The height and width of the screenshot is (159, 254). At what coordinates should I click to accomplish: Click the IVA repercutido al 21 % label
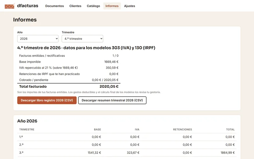pyautogui.click(x=49, y=68)
